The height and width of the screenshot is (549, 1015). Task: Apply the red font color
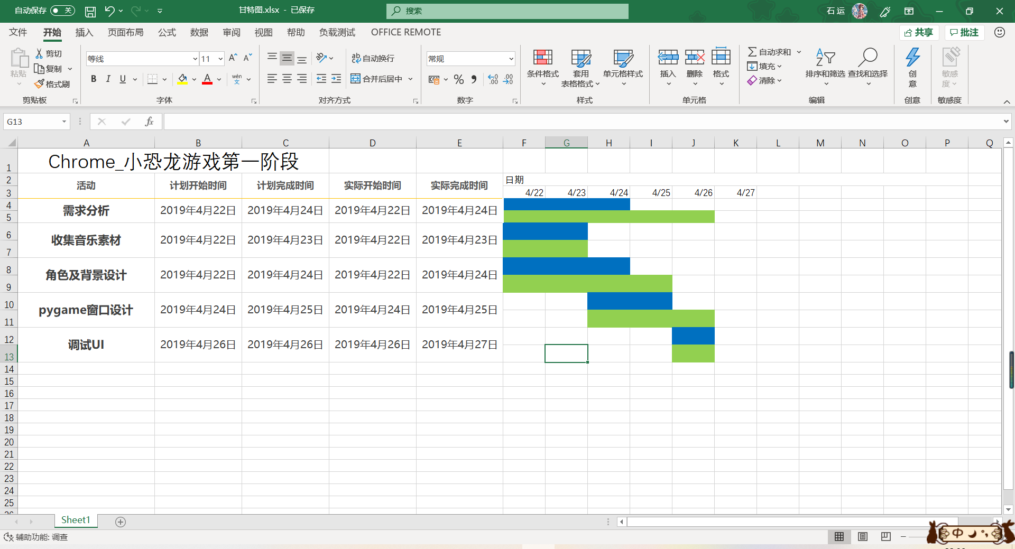point(207,79)
